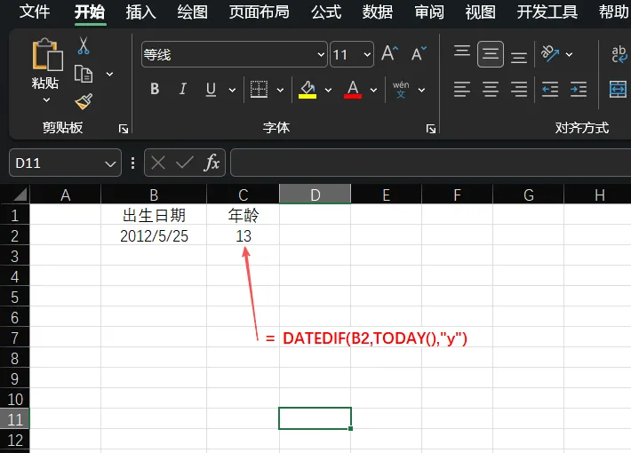
Task: Select the Format Painter brush
Action: 84,102
